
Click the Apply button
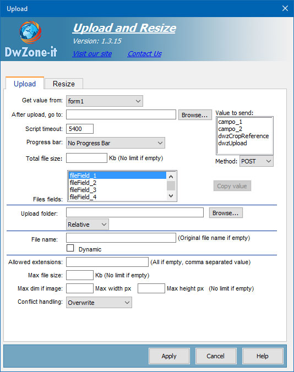(x=169, y=356)
